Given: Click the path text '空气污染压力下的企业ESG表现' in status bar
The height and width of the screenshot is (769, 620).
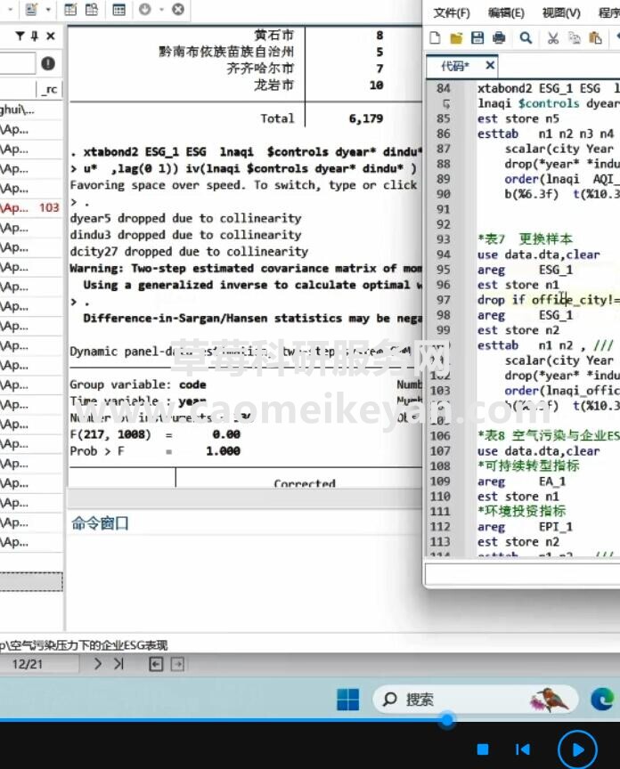Looking at the screenshot, I should pyautogui.click(x=89, y=645).
